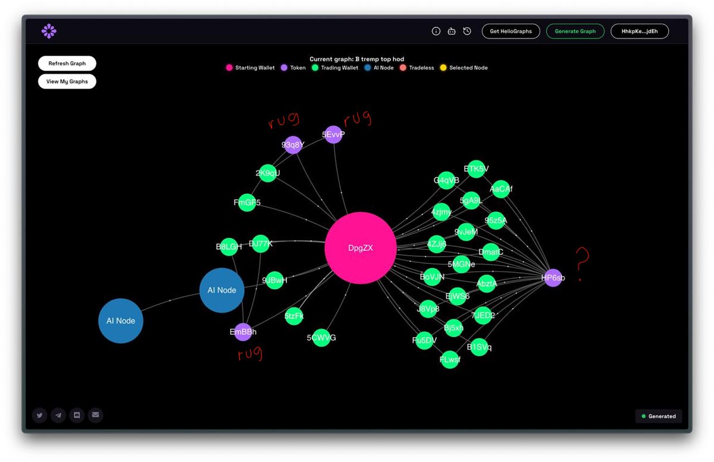The height and width of the screenshot is (462, 714).
Task: Click the info icon in the top toolbar
Action: coord(436,31)
